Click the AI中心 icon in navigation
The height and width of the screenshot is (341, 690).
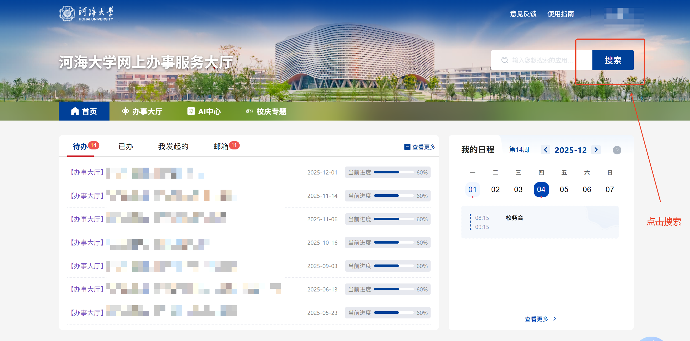point(191,111)
